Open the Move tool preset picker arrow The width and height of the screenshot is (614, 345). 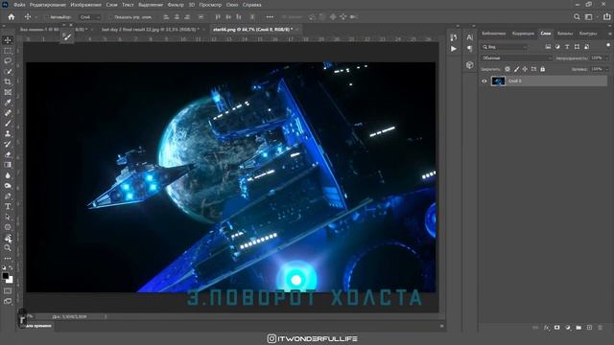[x=36, y=17]
